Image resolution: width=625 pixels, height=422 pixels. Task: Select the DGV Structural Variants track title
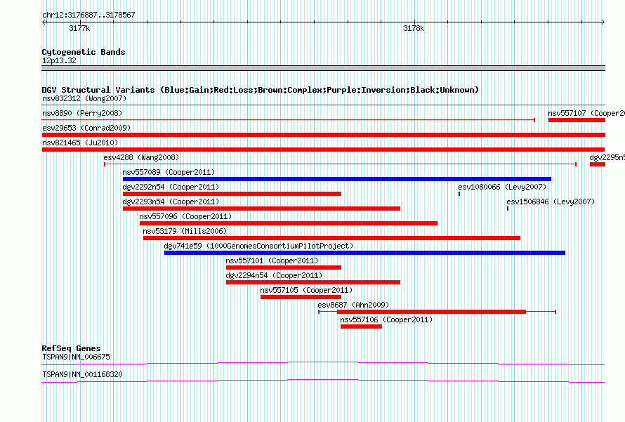[x=260, y=90]
